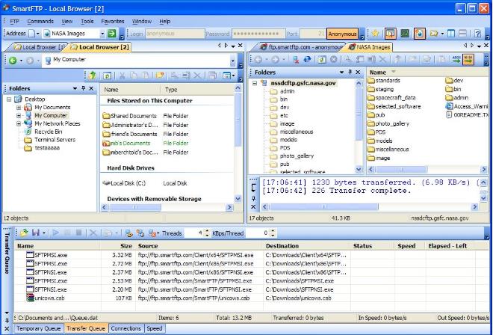This screenshot has height=335, width=493.
Task: Pin the remote Folders panel
Action: coord(350,72)
